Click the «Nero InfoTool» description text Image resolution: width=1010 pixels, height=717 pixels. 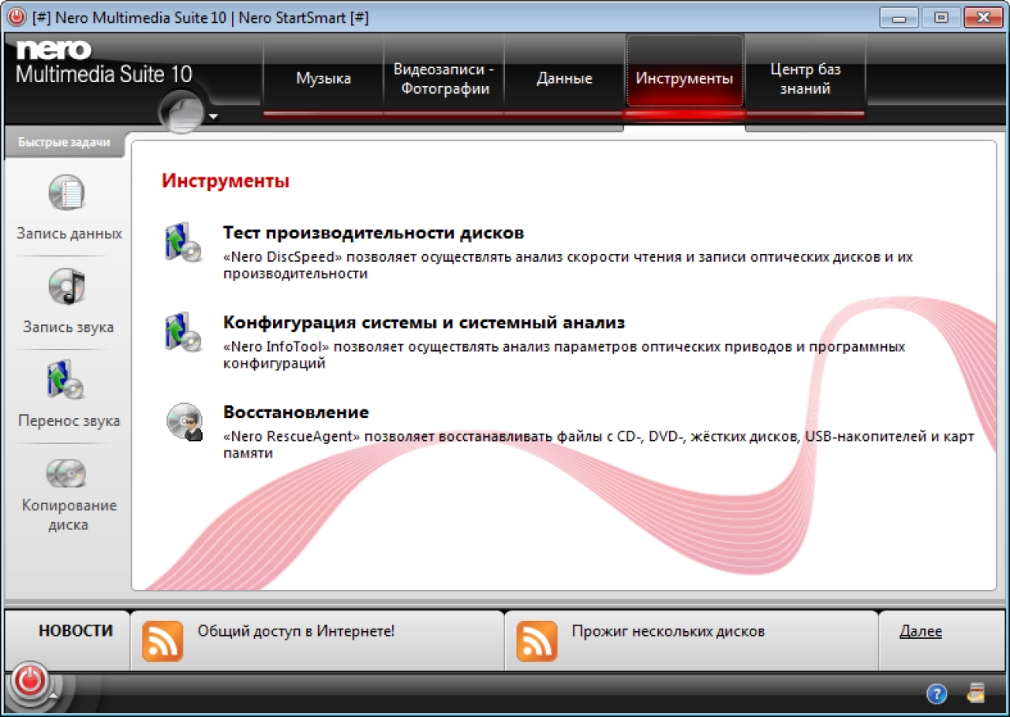[x=564, y=355]
